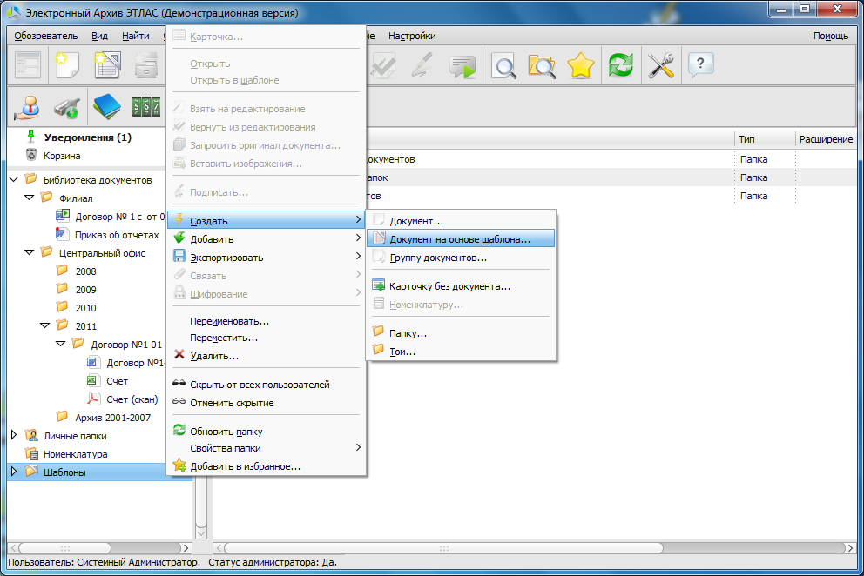The height and width of the screenshot is (576, 864).
Task: Open the Экспортировать submenu
Action: [226, 258]
